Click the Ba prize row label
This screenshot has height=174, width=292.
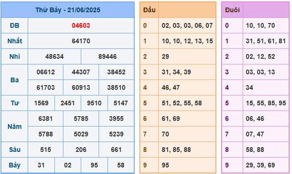tap(15, 80)
